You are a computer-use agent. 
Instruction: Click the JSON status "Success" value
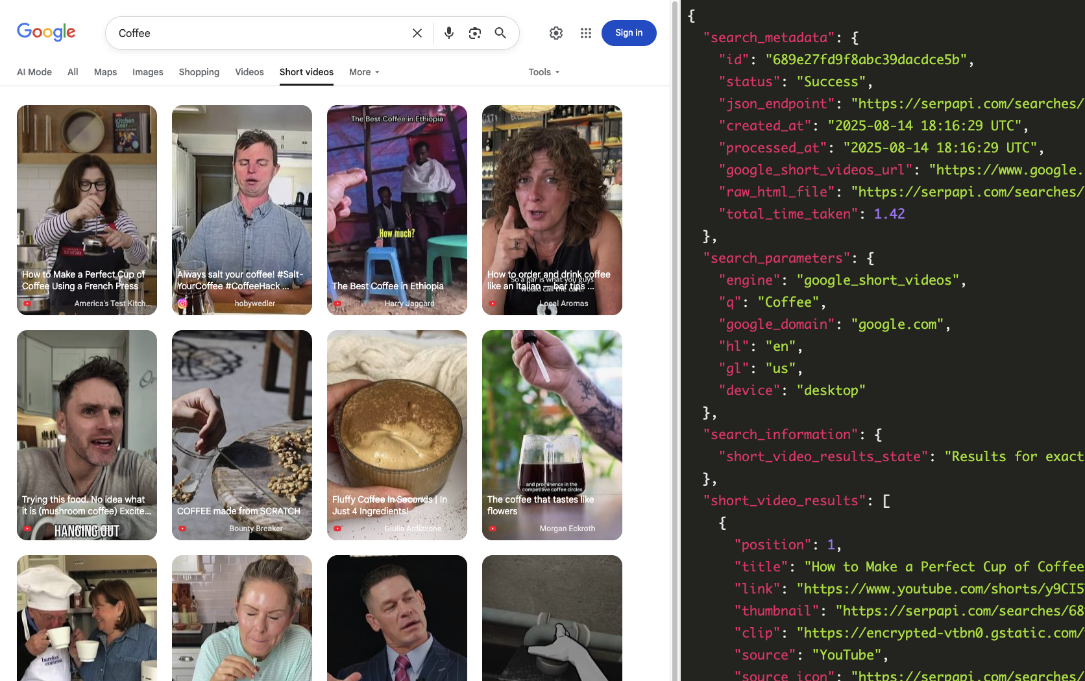click(831, 82)
